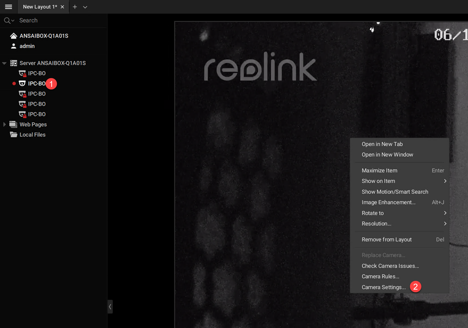Click Remove from Layout in menu

(386, 239)
